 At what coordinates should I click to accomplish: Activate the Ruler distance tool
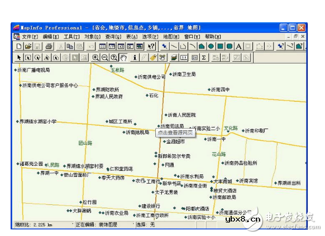(184, 58)
